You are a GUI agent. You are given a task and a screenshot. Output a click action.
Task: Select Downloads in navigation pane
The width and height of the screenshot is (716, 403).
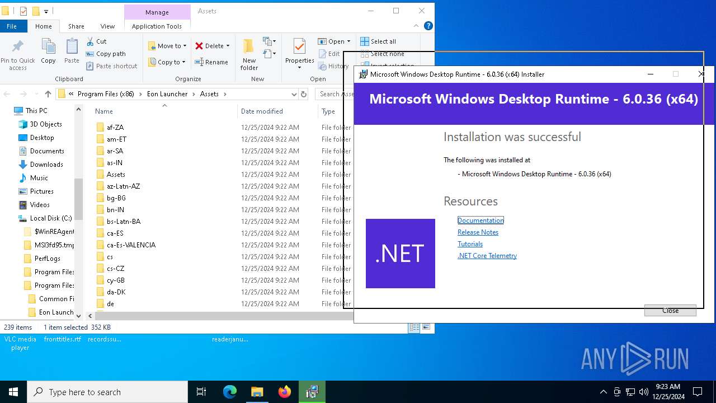click(x=46, y=165)
